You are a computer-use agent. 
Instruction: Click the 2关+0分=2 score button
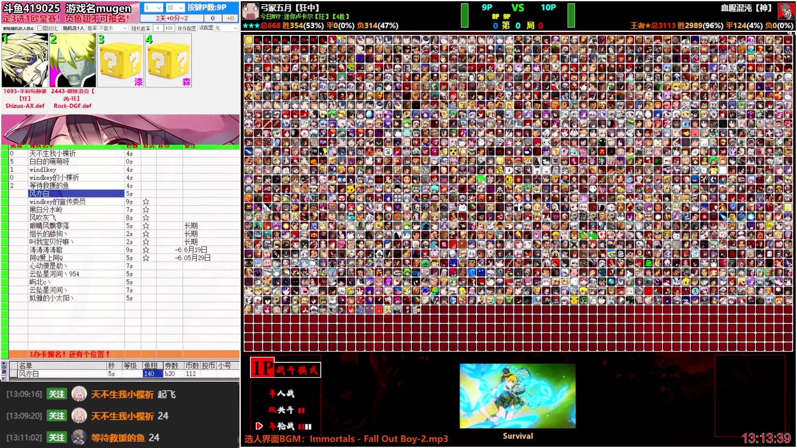point(172,18)
